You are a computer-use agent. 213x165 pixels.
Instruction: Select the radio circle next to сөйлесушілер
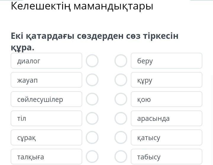[92, 99]
